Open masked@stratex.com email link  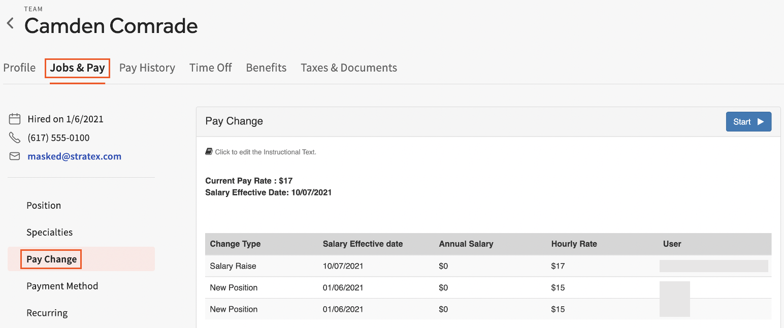[74, 156]
